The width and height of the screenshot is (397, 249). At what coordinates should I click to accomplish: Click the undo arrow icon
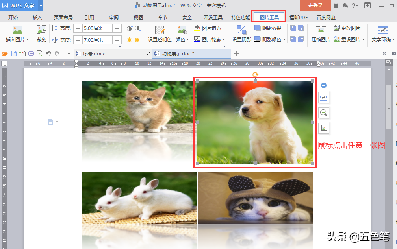48,53
